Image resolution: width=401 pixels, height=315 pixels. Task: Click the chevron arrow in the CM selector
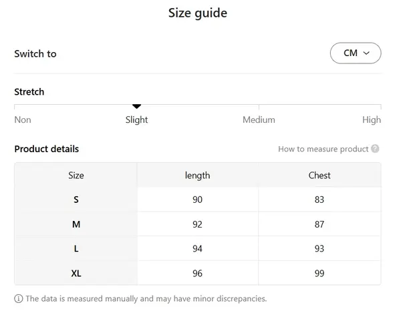[366, 53]
